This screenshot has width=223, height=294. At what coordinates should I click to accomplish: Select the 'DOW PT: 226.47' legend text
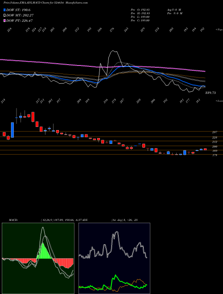pos(20,20)
